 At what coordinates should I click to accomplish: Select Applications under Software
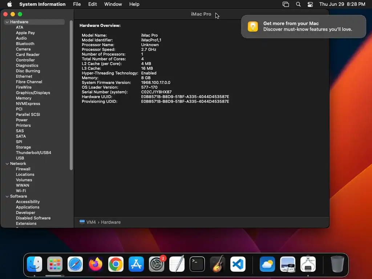point(28,207)
